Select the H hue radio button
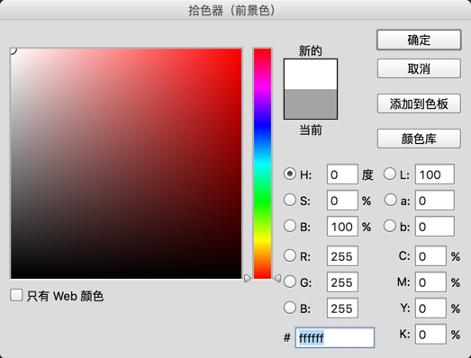The image size is (471, 358). pos(290,174)
